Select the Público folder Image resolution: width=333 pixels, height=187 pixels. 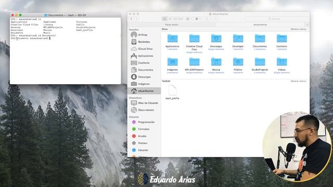[238, 62]
